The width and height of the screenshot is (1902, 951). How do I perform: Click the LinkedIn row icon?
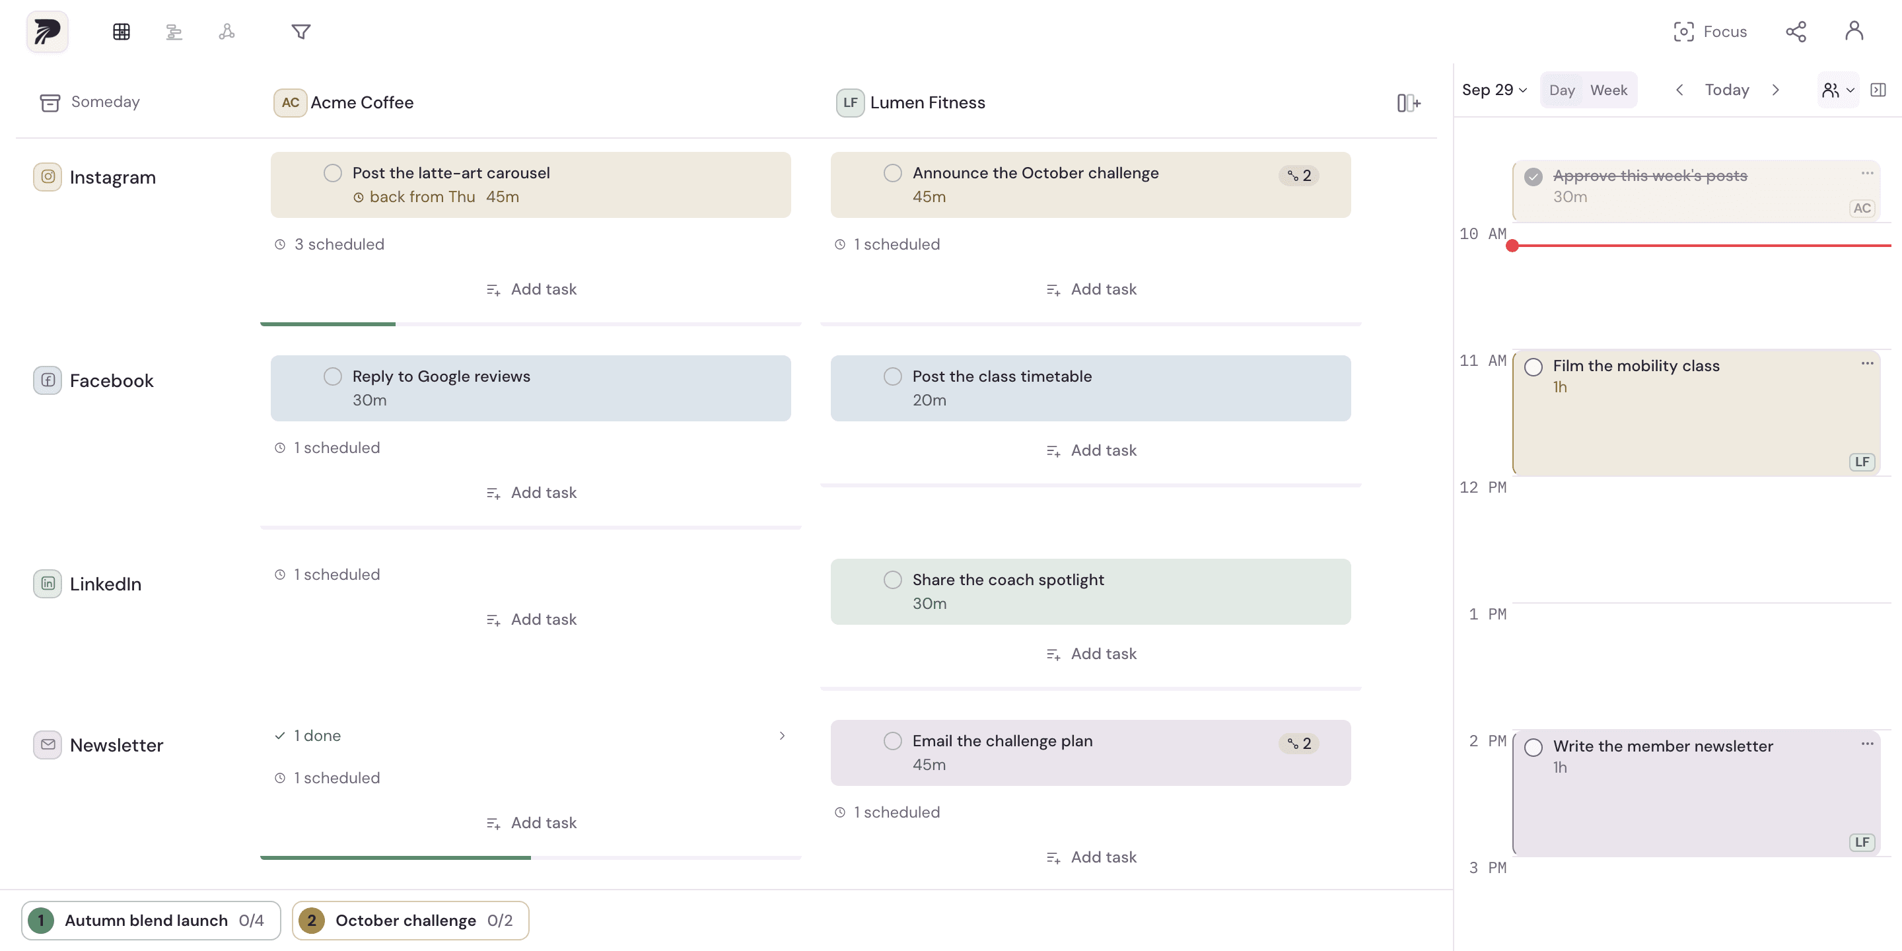(48, 584)
